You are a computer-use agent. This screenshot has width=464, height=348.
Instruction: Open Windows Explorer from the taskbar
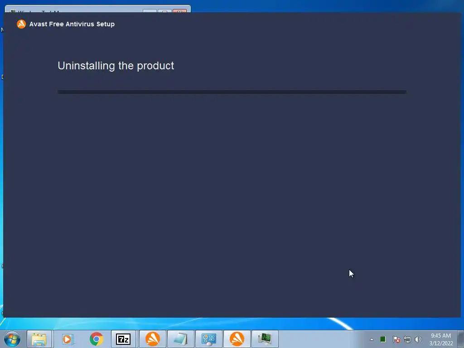(39, 339)
